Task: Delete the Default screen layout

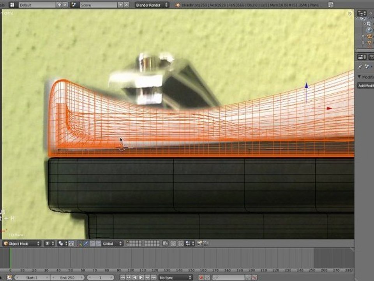Action: (65, 5)
